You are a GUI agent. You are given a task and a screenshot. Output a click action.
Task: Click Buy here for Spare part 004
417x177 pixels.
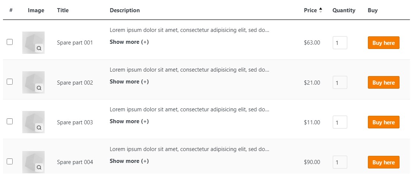coord(384,162)
